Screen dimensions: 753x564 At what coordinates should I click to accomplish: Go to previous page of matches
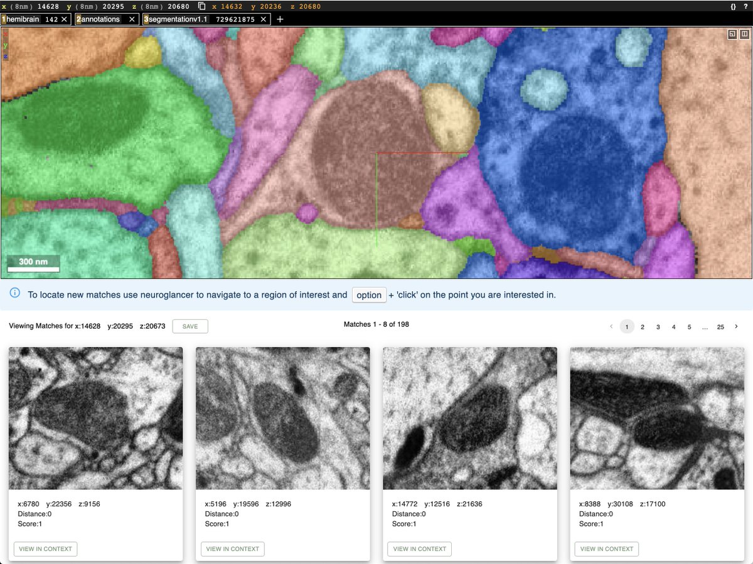click(x=611, y=326)
